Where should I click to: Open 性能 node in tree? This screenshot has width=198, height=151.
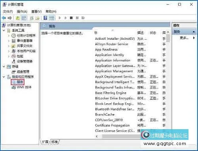point(20,56)
